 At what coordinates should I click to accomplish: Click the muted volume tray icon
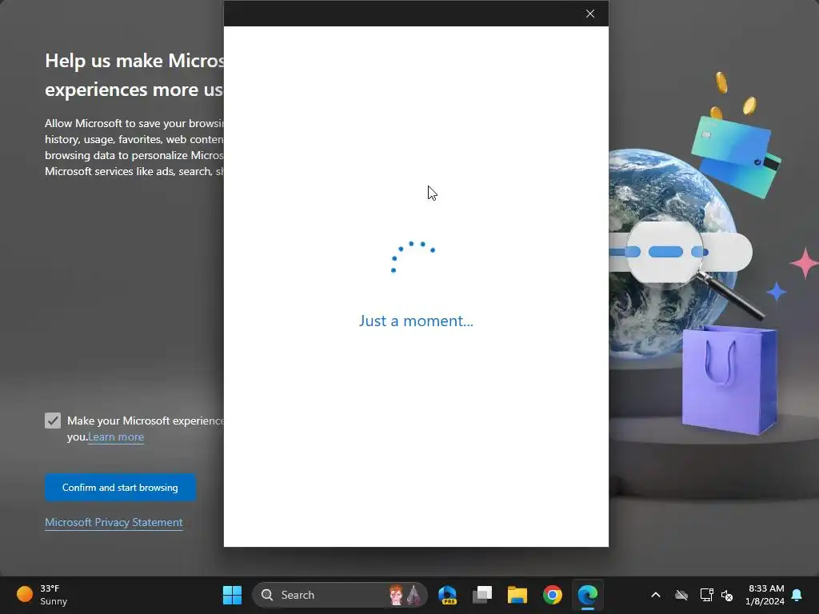(727, 595)
